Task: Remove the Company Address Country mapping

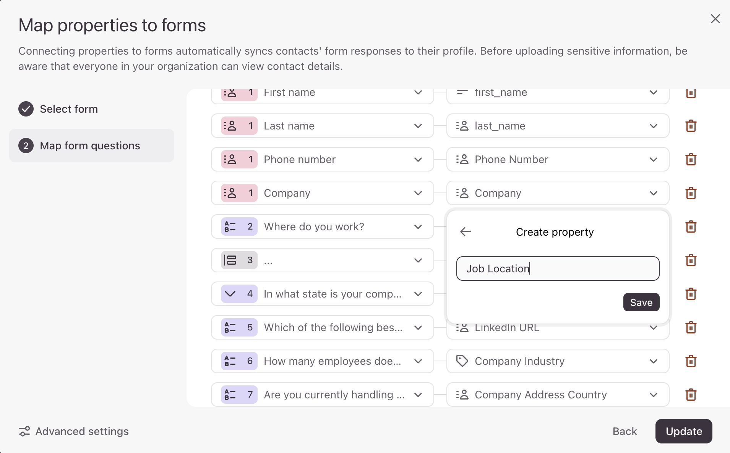Action: (691, 395)
